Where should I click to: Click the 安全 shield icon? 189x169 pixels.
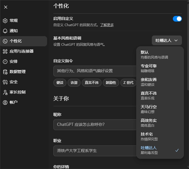tap(5, 82)
